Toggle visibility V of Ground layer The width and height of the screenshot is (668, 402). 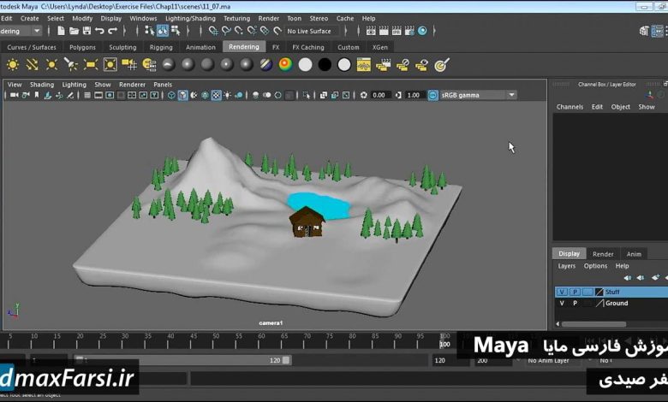pyautogui.click(x=562, y=303)
